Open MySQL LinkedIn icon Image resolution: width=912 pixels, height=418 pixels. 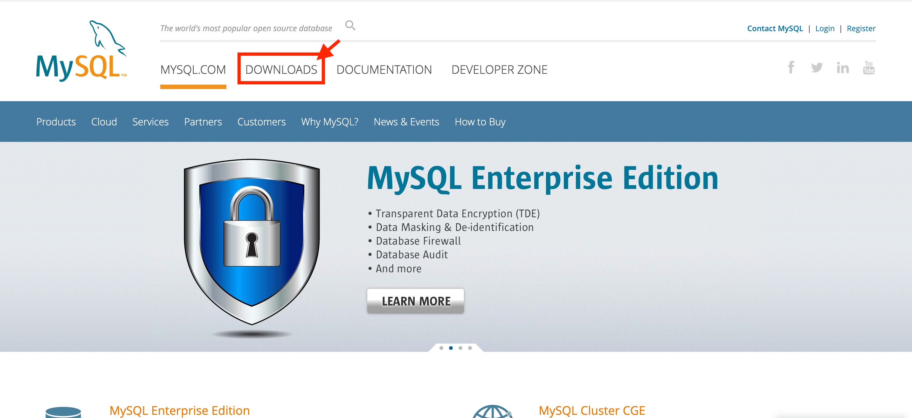[843, 67]
